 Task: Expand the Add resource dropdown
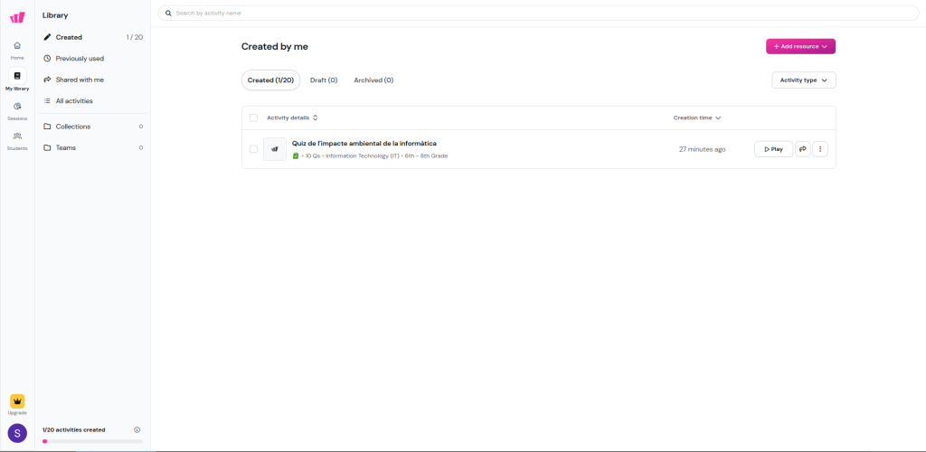coord(800,46)
